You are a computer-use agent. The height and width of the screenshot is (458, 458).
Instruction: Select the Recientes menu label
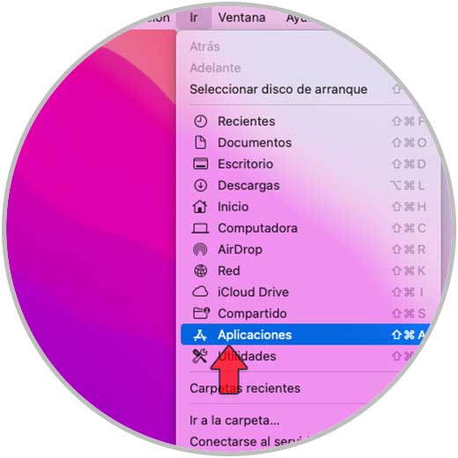[x=247, y=122]
